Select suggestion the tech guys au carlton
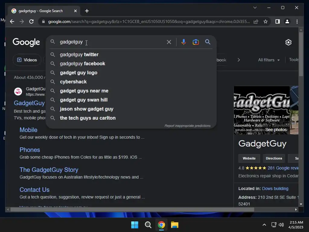The height and width of the screenshot is (232, 309). tap(131, 118)
